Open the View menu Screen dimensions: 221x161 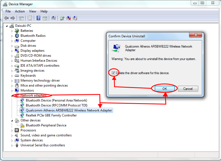[32, 11]
